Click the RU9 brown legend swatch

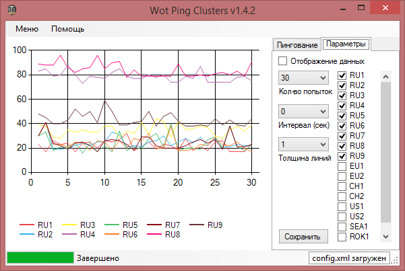tap(197, 225)
